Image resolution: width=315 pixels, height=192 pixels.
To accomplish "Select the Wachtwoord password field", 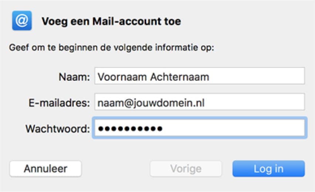I will (199, 128).
